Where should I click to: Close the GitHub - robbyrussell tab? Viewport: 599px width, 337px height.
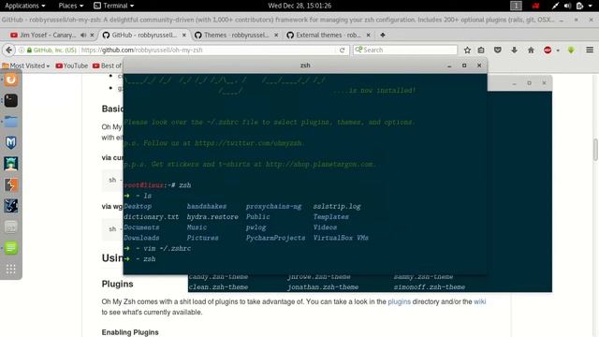coord(184,36)
